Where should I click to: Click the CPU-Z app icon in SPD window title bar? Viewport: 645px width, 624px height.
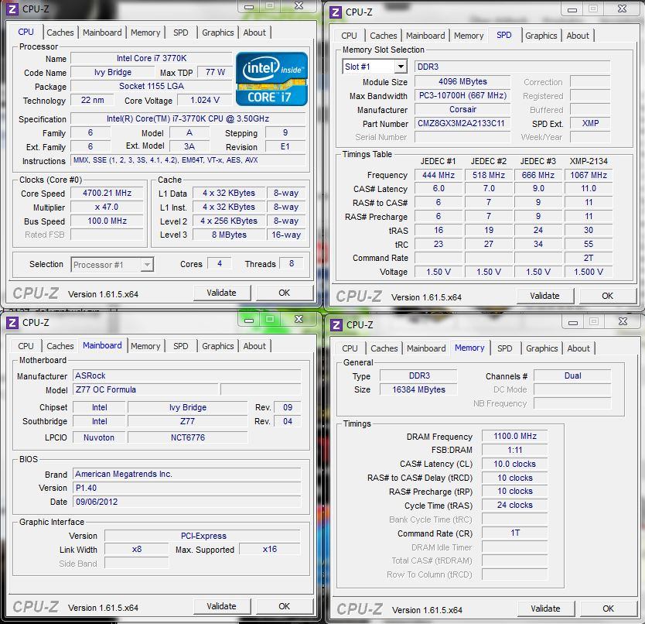coord(336,12)
